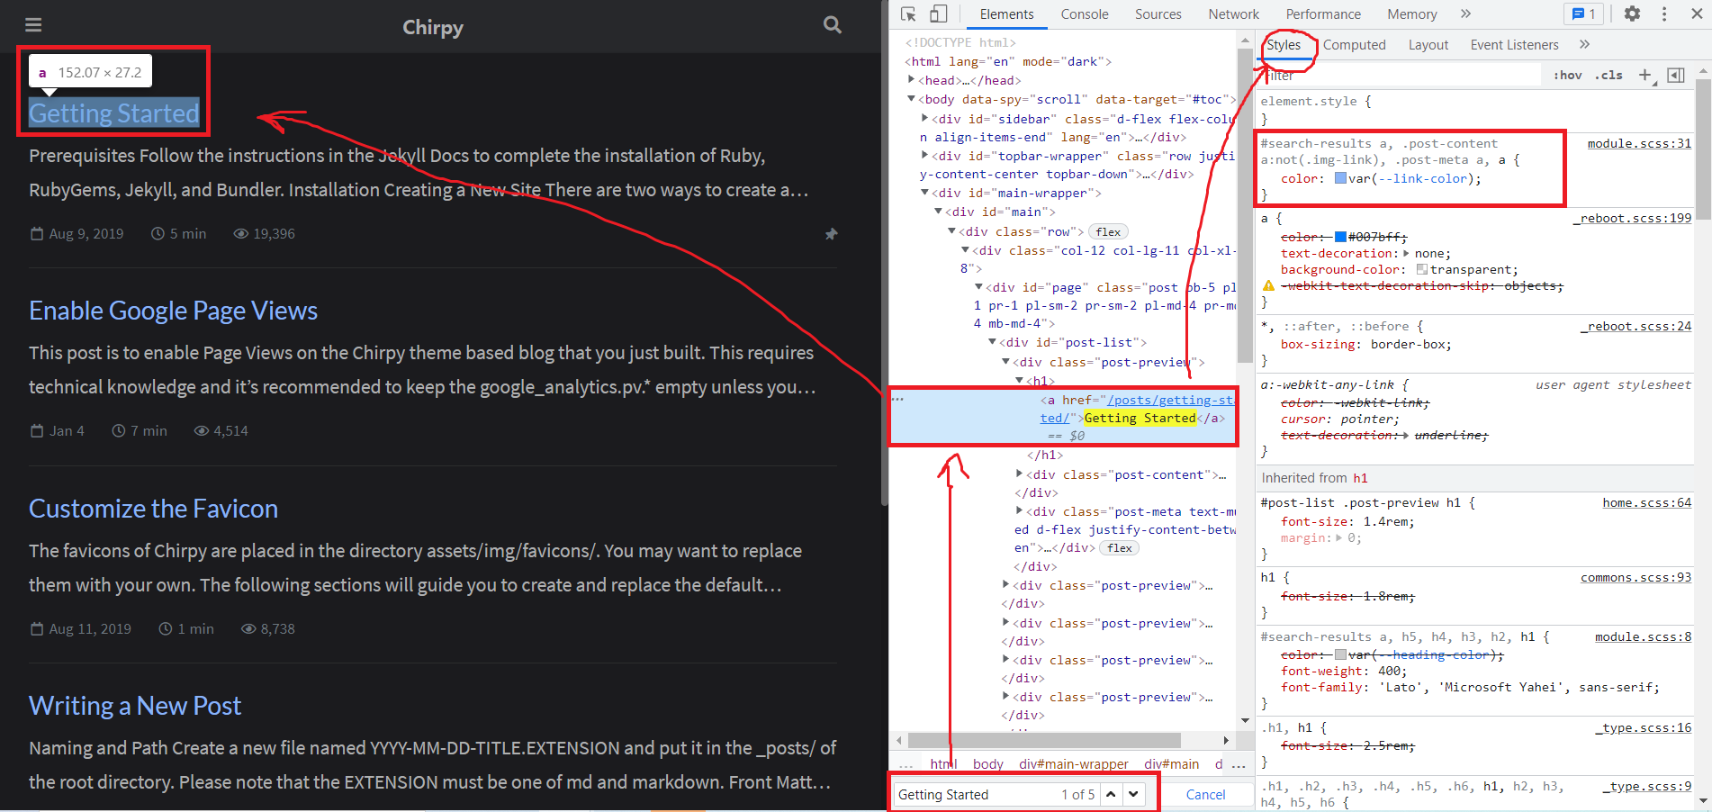Show more hidden DevTools main tabs
The height and width of the screenshot is (812, 1712).
click(x=1465, y=14)
